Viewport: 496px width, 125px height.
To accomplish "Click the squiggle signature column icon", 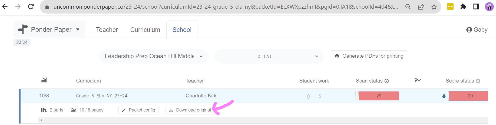I will coord(418,80).
